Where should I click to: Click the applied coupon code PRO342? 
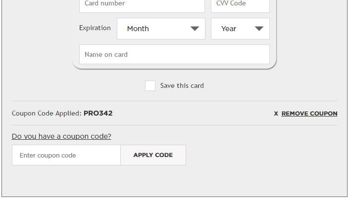[x=98, y=113]
